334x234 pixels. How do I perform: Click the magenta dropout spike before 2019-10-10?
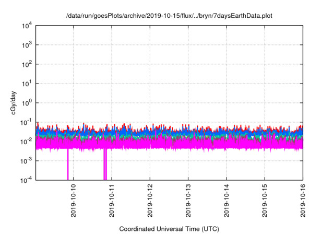pyautogui.click(x=68, y=164)
